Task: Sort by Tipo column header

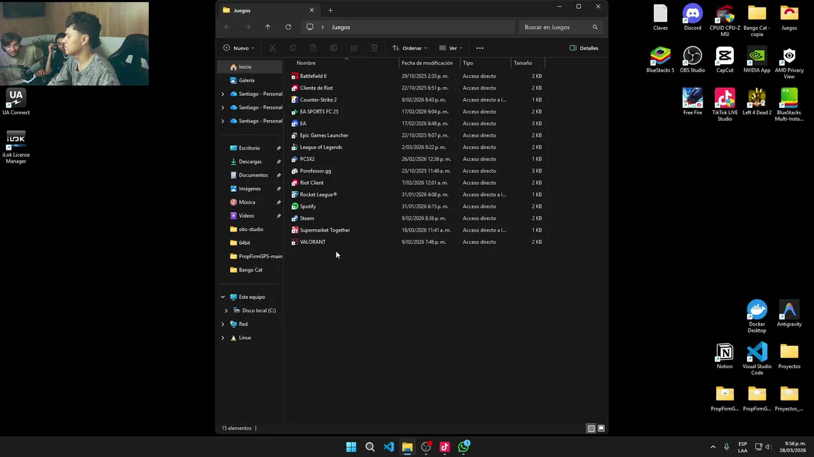Action: coord(486,63)
